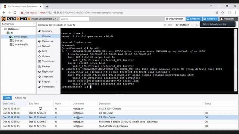Open the Summary panel
The height and width of the screenshot is (134, 239).
47,31
